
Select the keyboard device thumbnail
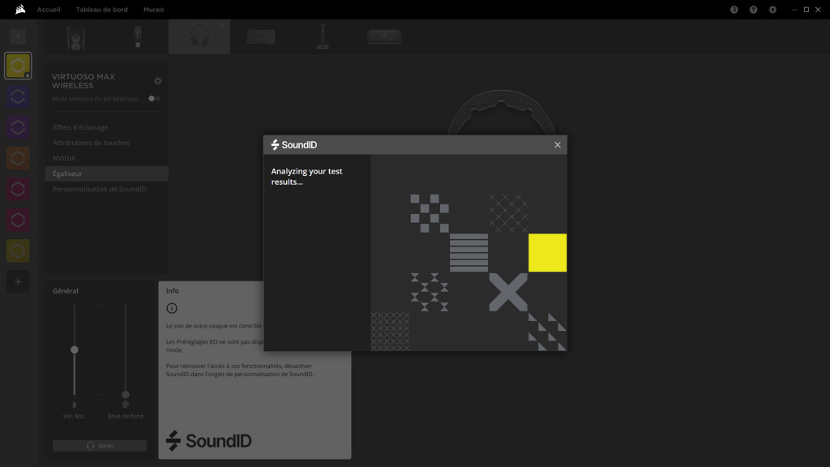261,36
